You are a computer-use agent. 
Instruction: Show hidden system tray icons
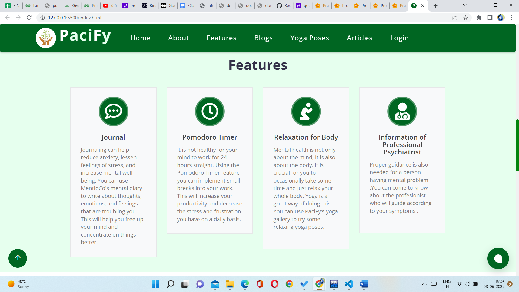[x=424, y=284]
